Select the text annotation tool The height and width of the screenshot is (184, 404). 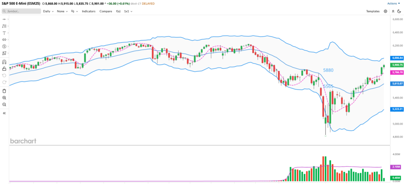[4, 33]
